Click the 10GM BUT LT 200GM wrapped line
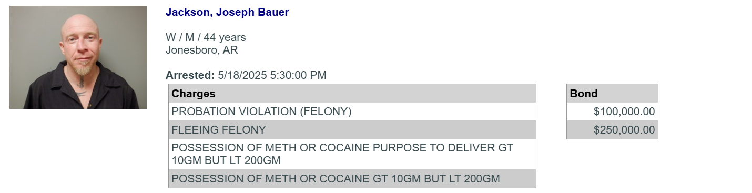 (226, 160)
